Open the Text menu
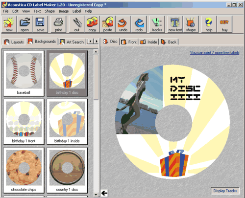245x198 pixels. 37,11
